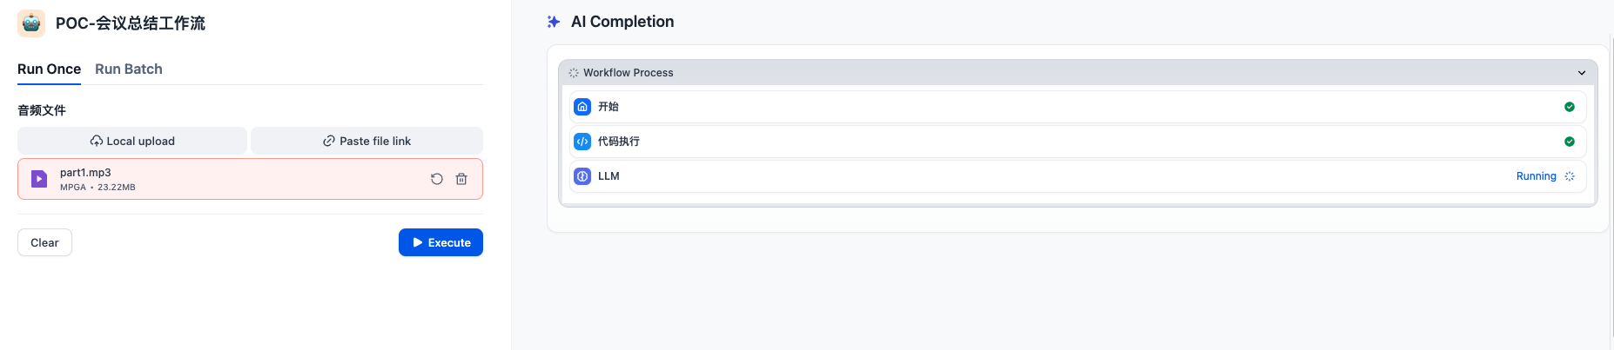Click the 开始 start node home icon
1614x350 pixels.
[582, 107]
